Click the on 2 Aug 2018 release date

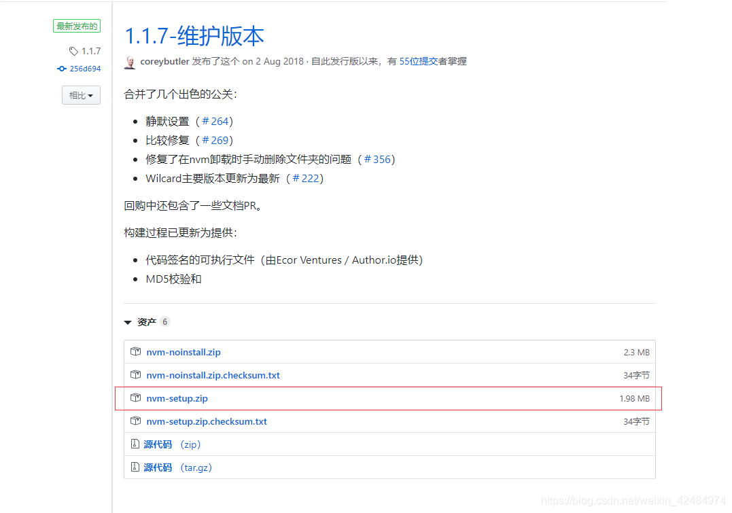point(273,61)
